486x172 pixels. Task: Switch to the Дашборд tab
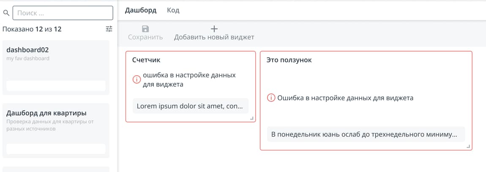tap(141, 11)
